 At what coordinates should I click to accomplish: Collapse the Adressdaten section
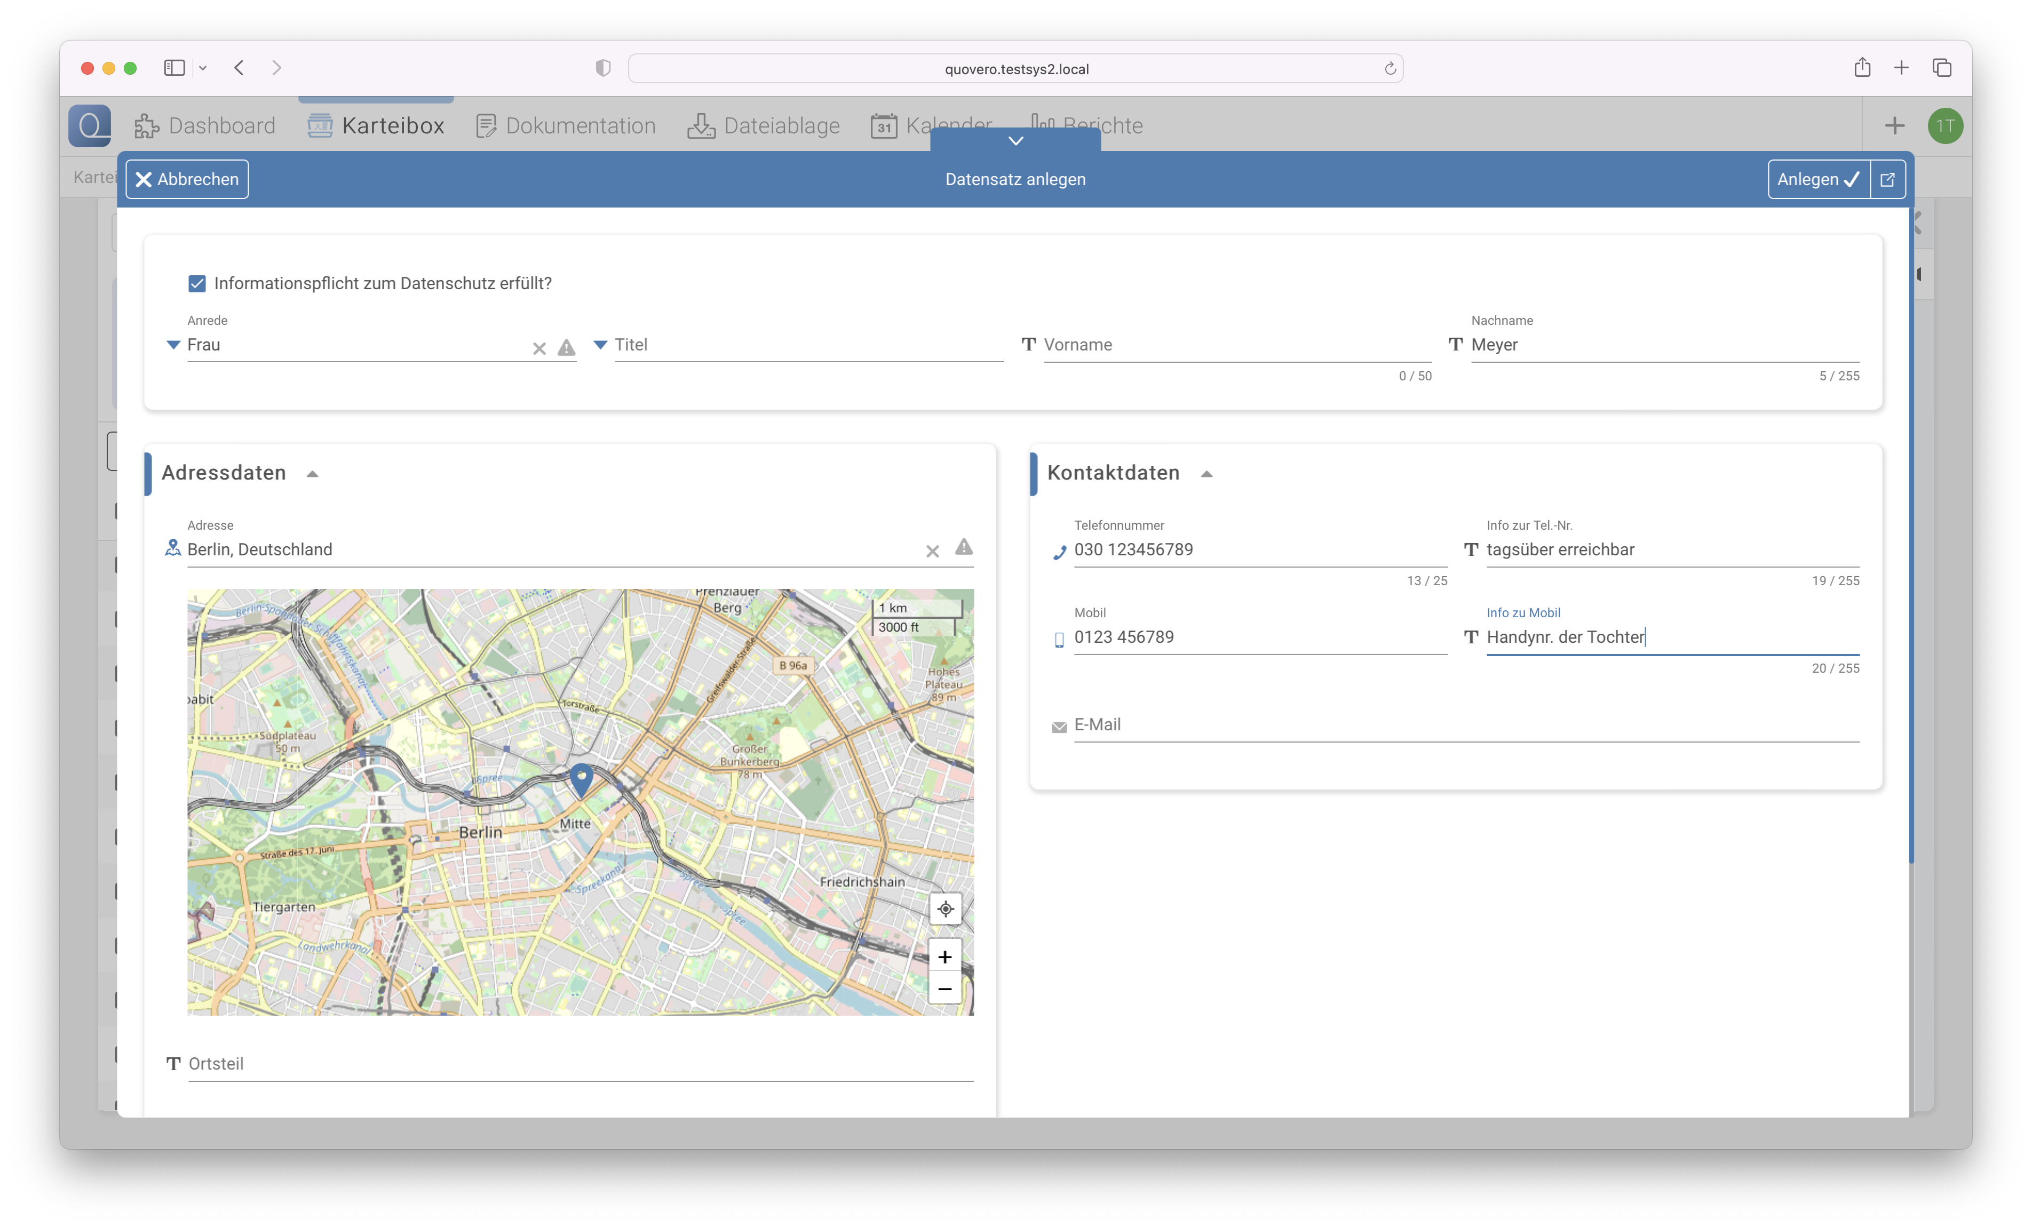313,474
